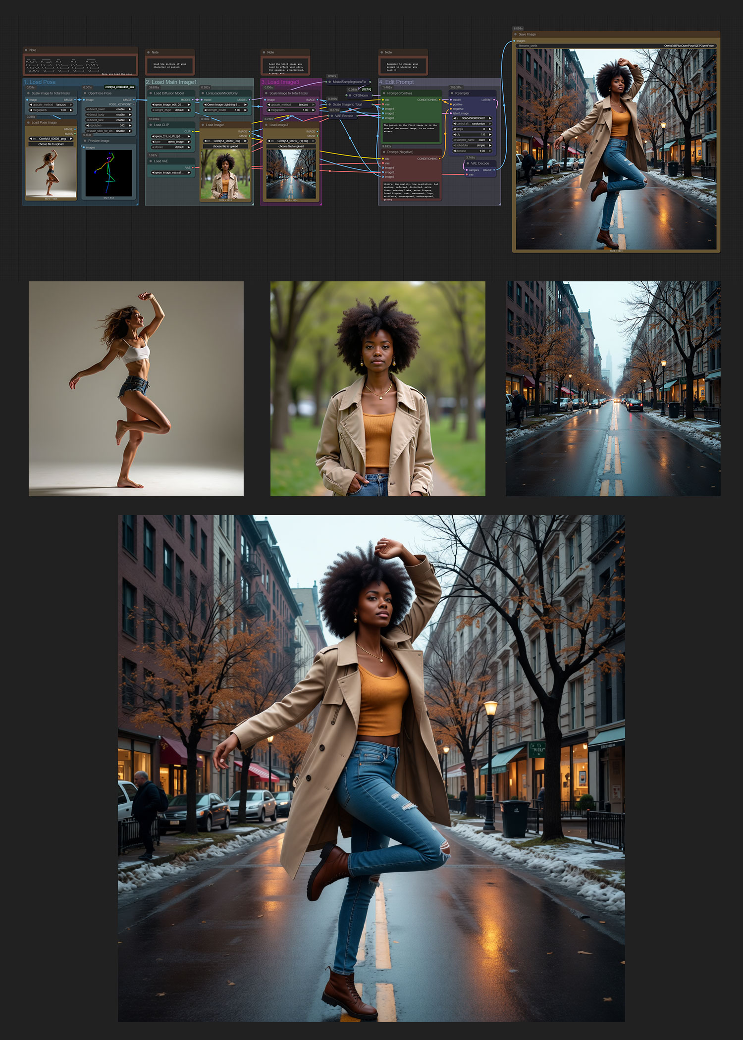
Task: Select the '4. Edit Prompt' group header
Action: (x=396, y=82)
